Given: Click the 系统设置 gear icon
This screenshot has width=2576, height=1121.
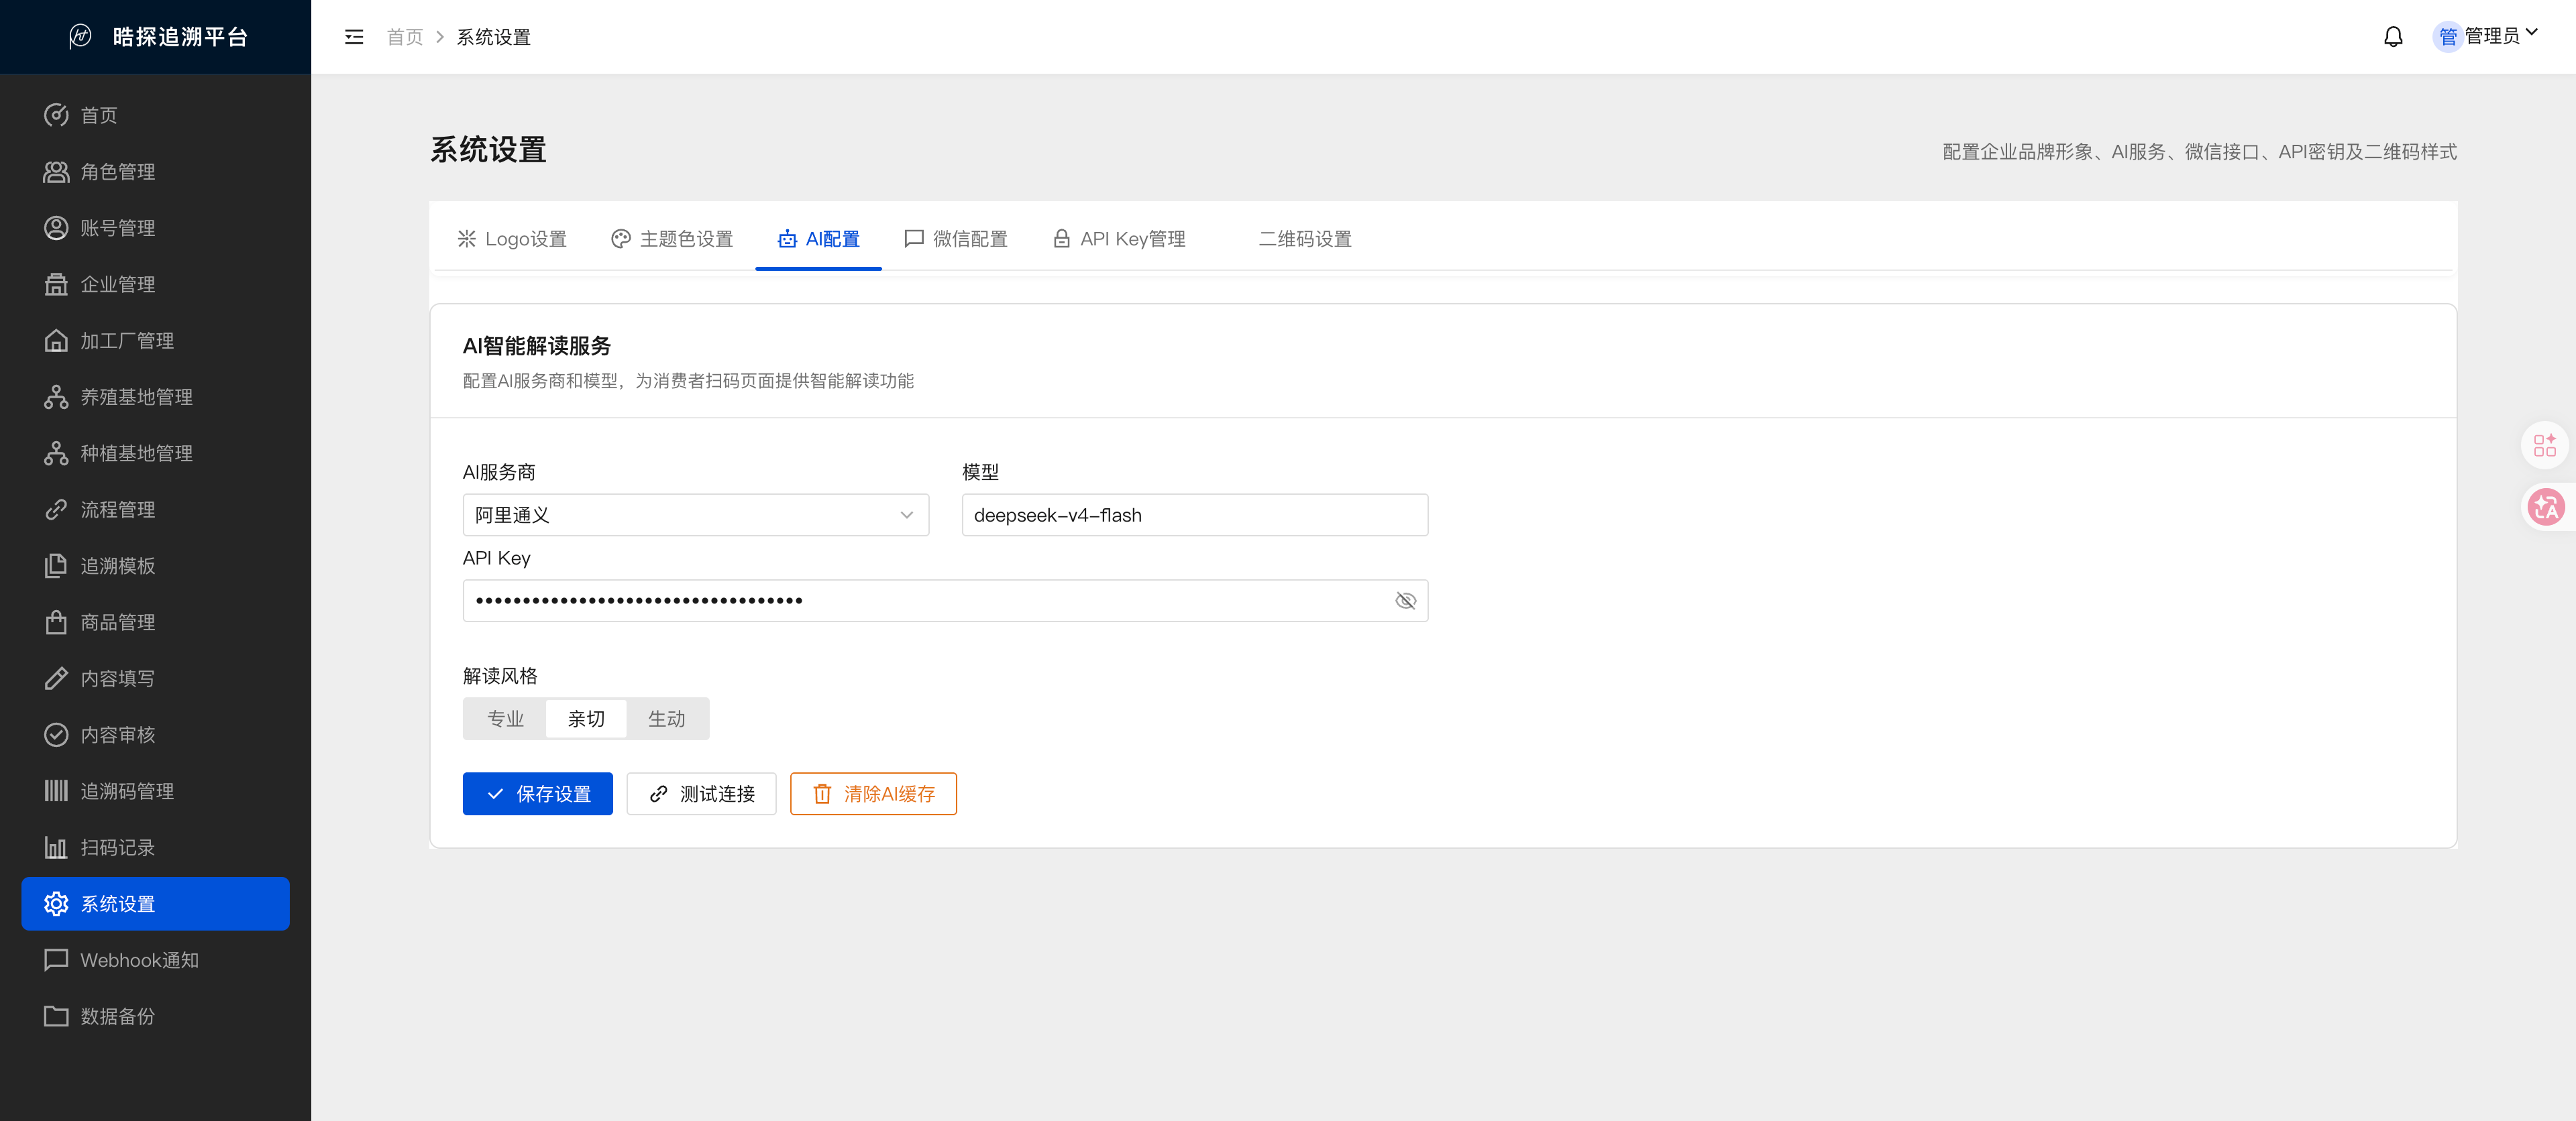Looking at the screenshot, I should pos(56,904).
